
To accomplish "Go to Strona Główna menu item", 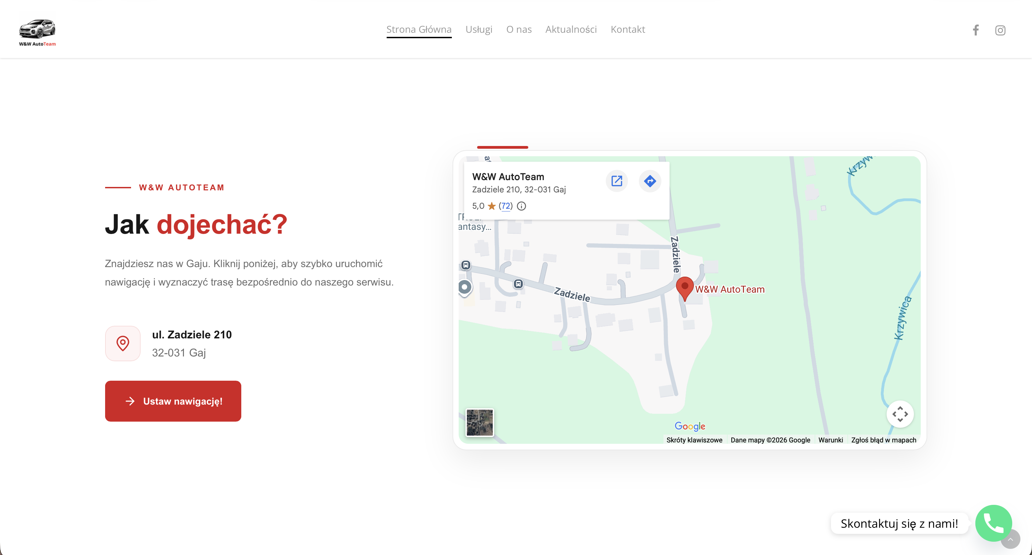I will (x=419, y=29).
